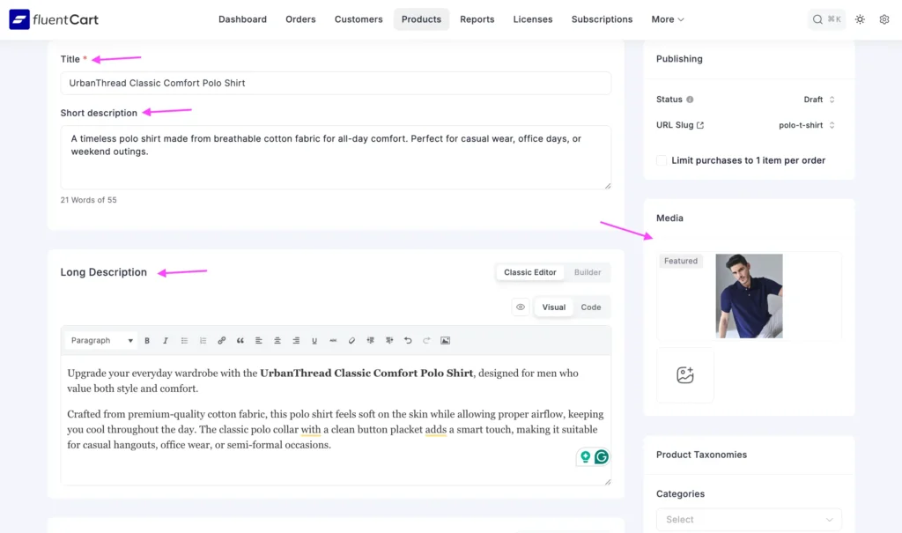Screen dimensions: 902x533
Task: Switch theme using the sun icon
Action: pos(860,19)
